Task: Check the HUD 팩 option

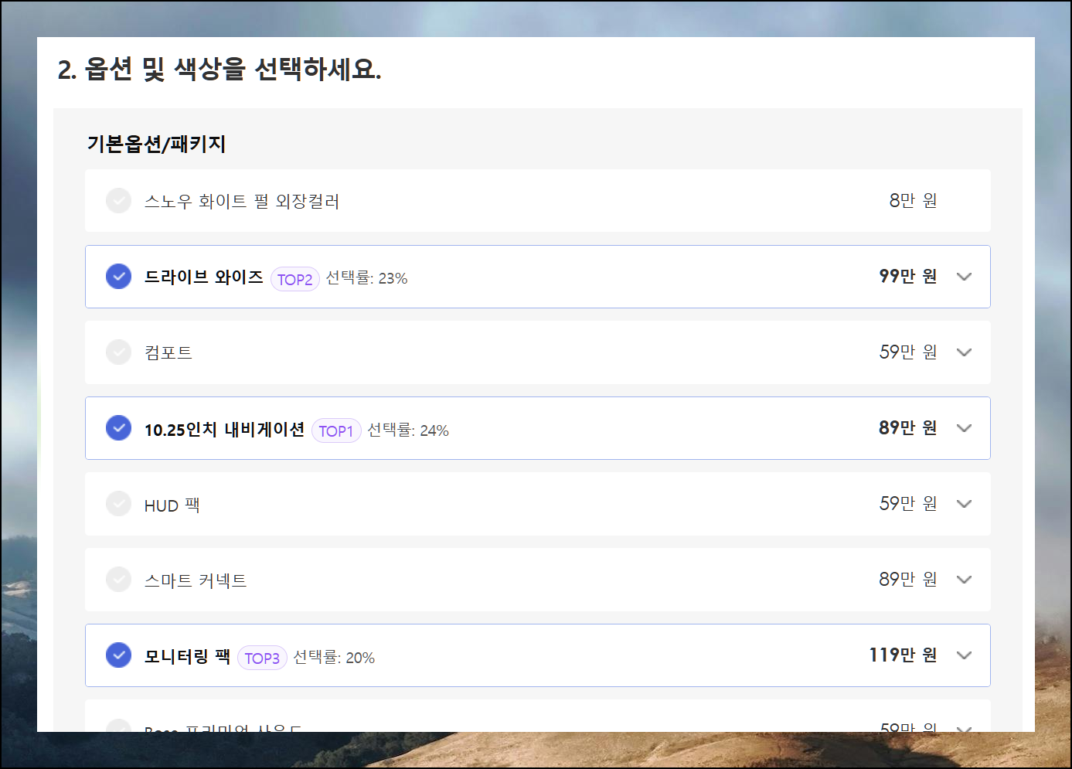Action: click(x=118, y=504)
